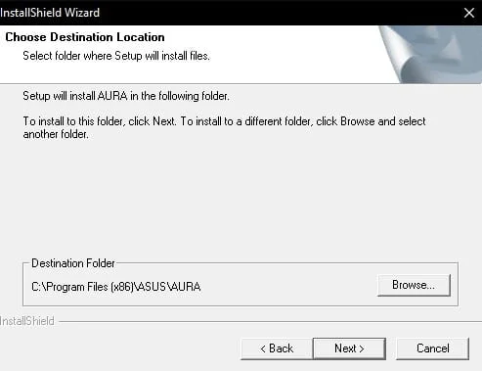This screenshot has width=482, height=371.
Task: Click the Choose Destination Location heading
Action: tap(85, 37)
